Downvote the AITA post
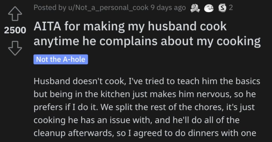 pos(15,48)
